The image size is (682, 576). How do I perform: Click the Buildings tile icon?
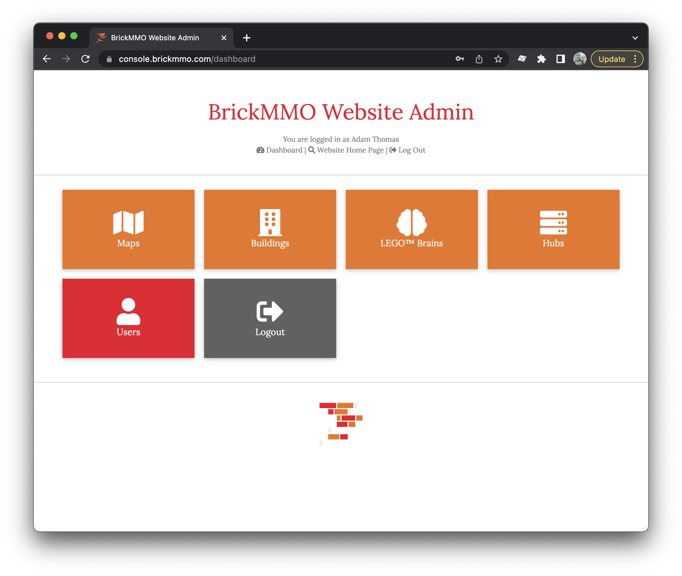pyautogui.click(x=270, y=222)
